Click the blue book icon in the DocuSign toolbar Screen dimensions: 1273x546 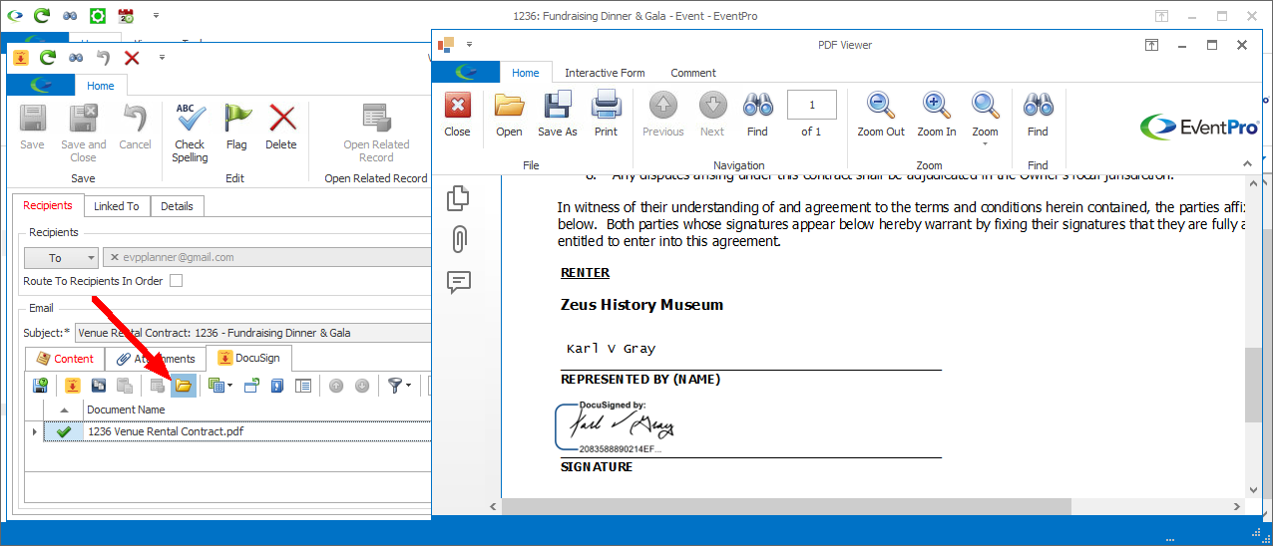click(x=277, y=386)
